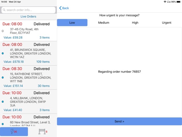This screenshot has width=182, height=137.
Task: Focus the search order info field
Action: pyautogui.click(x=28, y=10)
